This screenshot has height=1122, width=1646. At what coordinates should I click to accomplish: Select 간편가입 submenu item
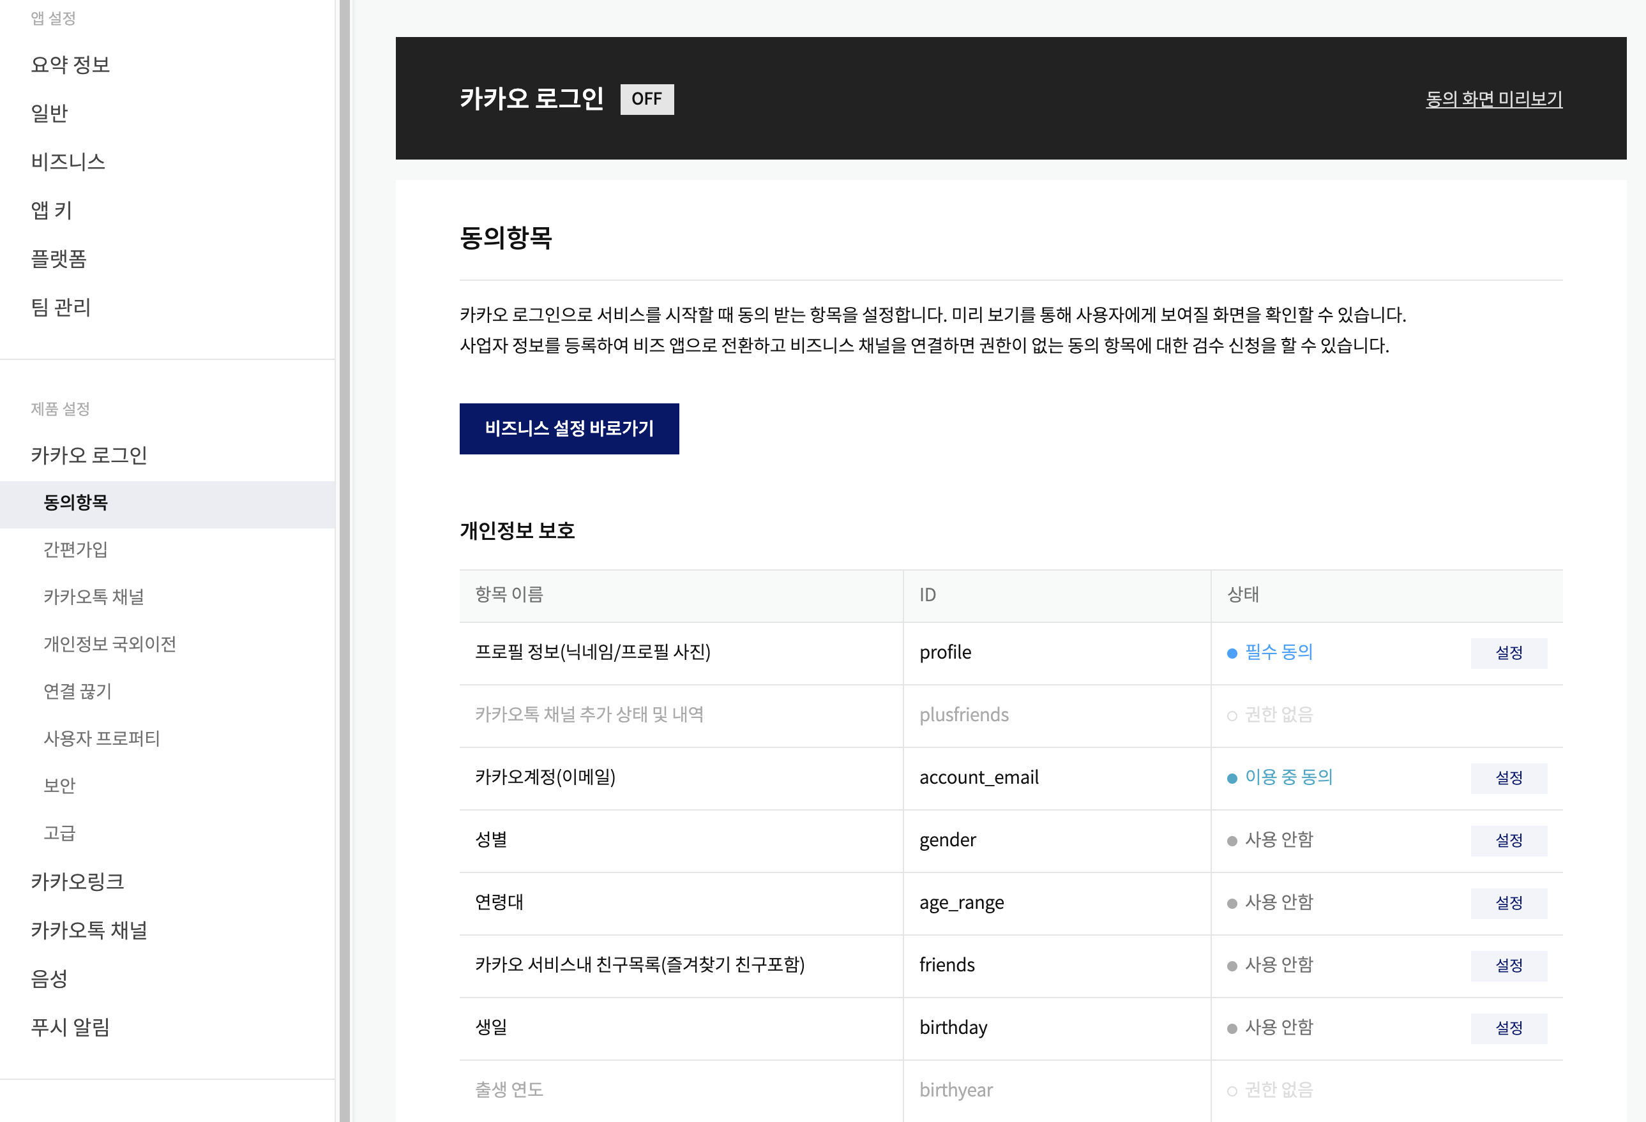(75, 550)
